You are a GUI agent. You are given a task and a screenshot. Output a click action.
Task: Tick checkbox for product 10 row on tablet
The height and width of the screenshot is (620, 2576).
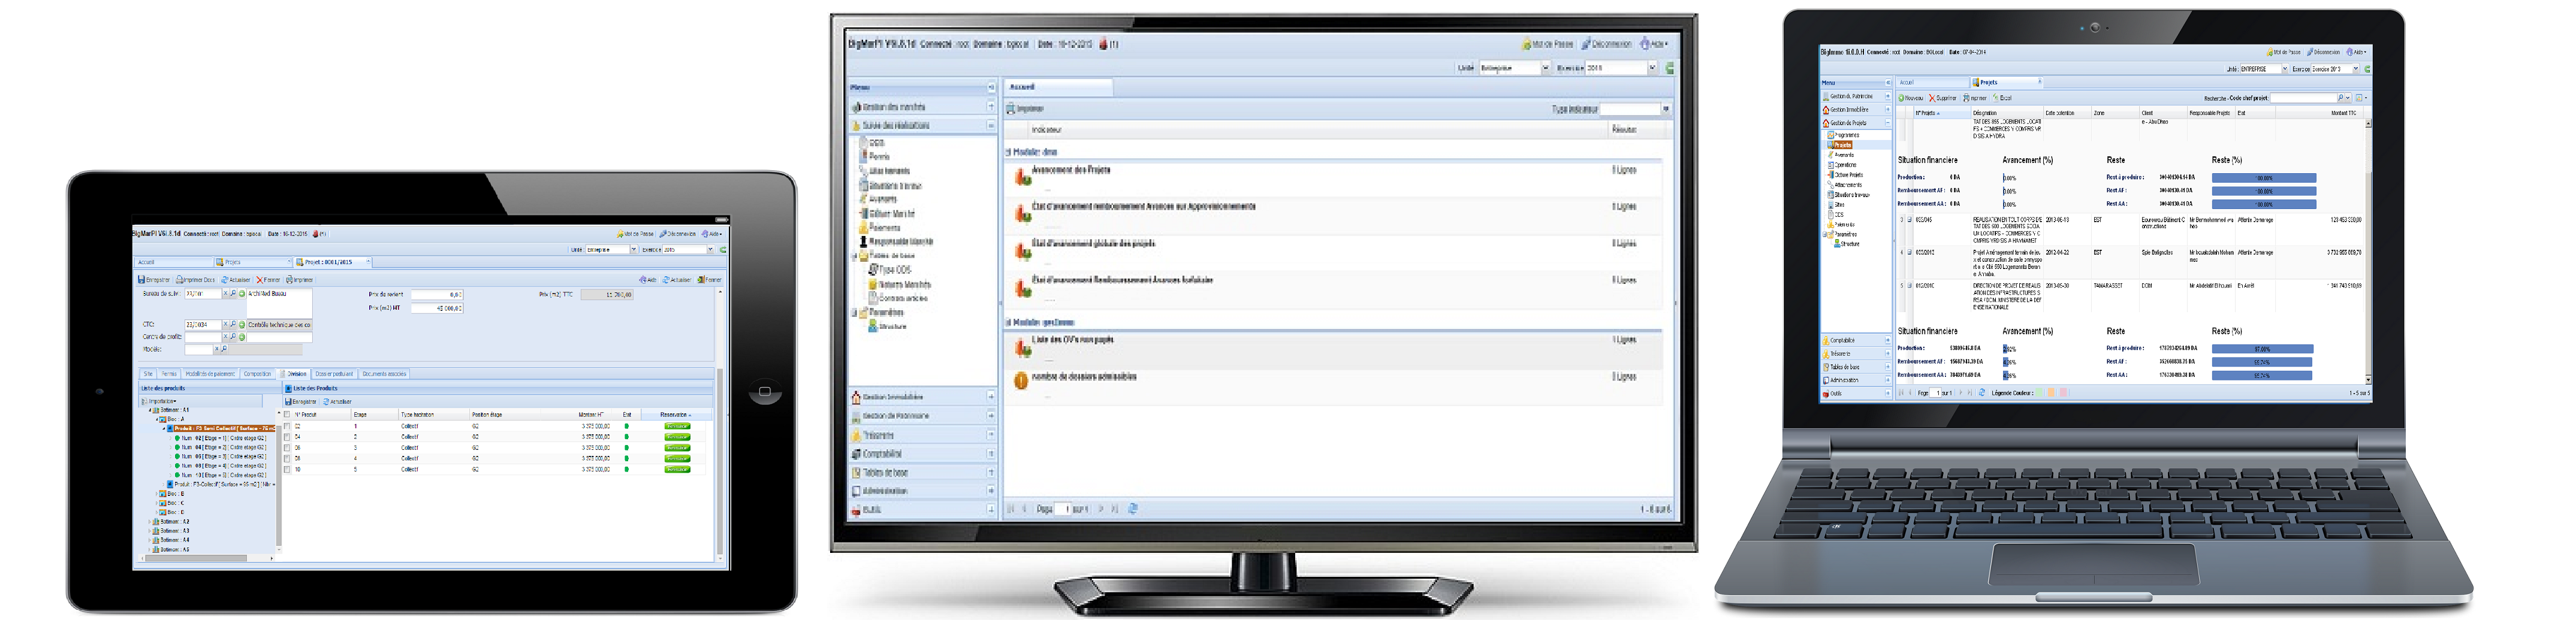(x=287, y=469)
